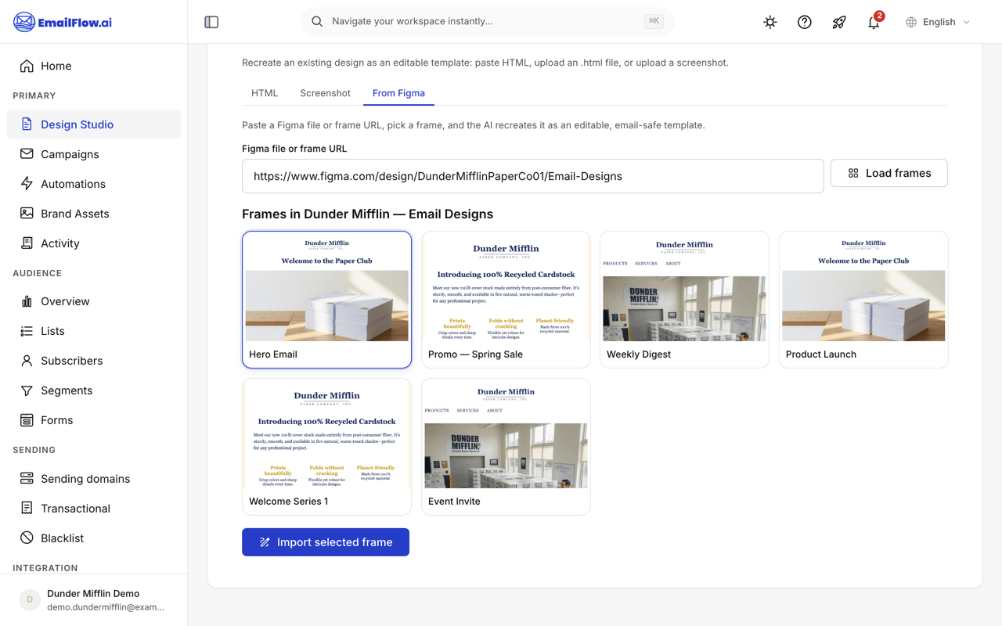The width and height of the screenshot is (1002, 626).
Task: Select the From Figma tab
Action: (398, 93)
